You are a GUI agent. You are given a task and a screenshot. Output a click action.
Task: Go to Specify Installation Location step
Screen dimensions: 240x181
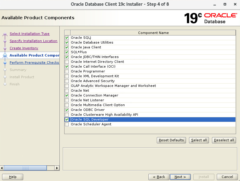pos(33,41)
